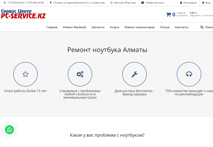The image size is (213, 147).
Task: Click the envelope email icon
Action: [142, 3]
